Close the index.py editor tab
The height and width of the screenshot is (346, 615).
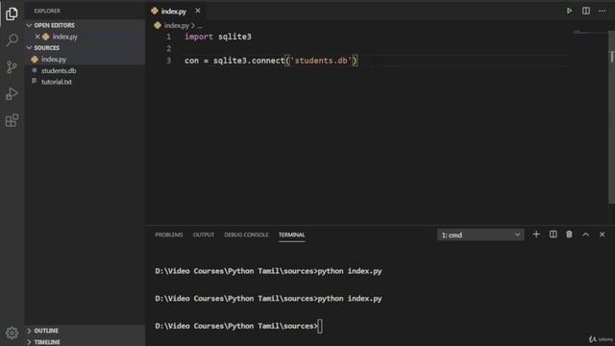point(198,11)
